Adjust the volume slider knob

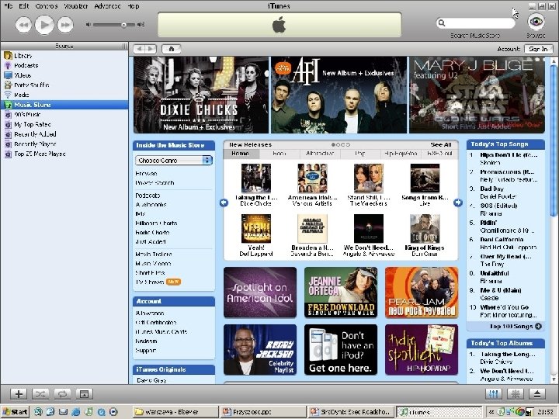pyautogui.click(x=123, y=25)
